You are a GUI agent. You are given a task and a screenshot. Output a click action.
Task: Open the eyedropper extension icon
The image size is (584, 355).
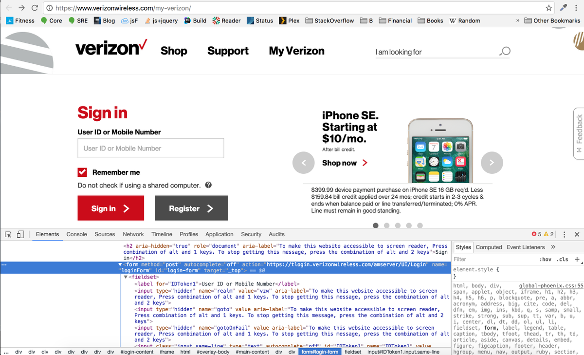(x=564, y=8)
